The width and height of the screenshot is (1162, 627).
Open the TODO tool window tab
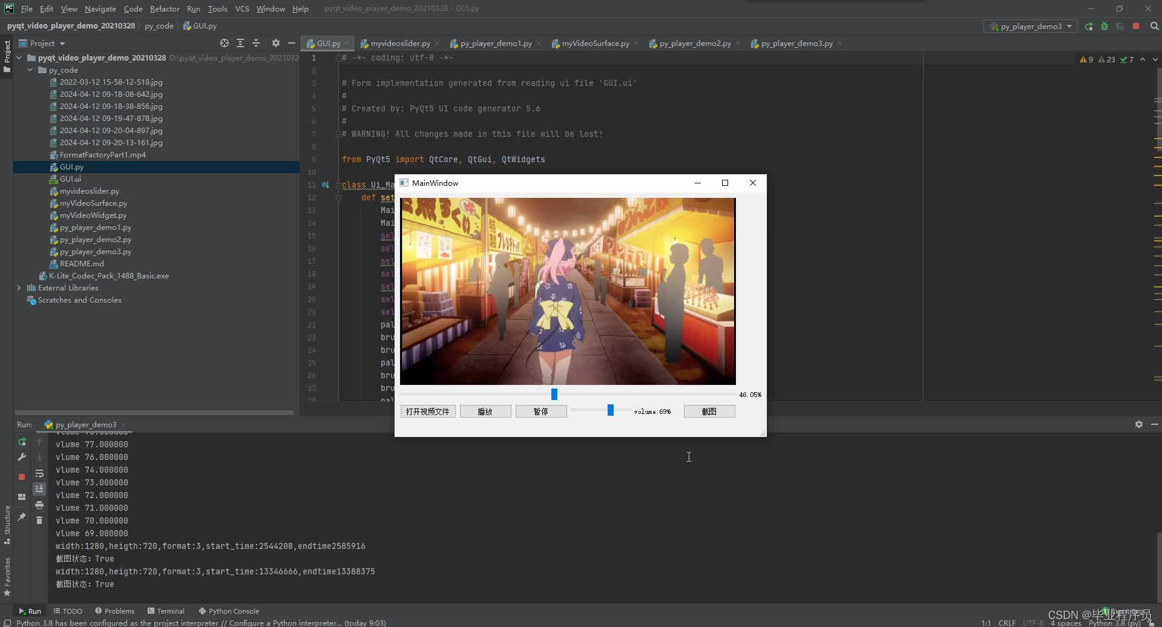68,611
